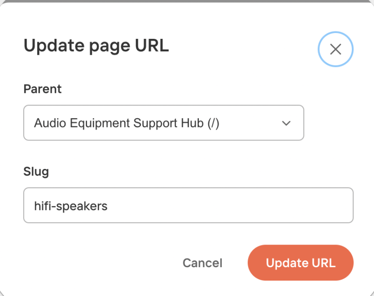Viewport: 374px width, 296px height.
Task: Show parent page options via the down arrow
Action: (286, 123)
